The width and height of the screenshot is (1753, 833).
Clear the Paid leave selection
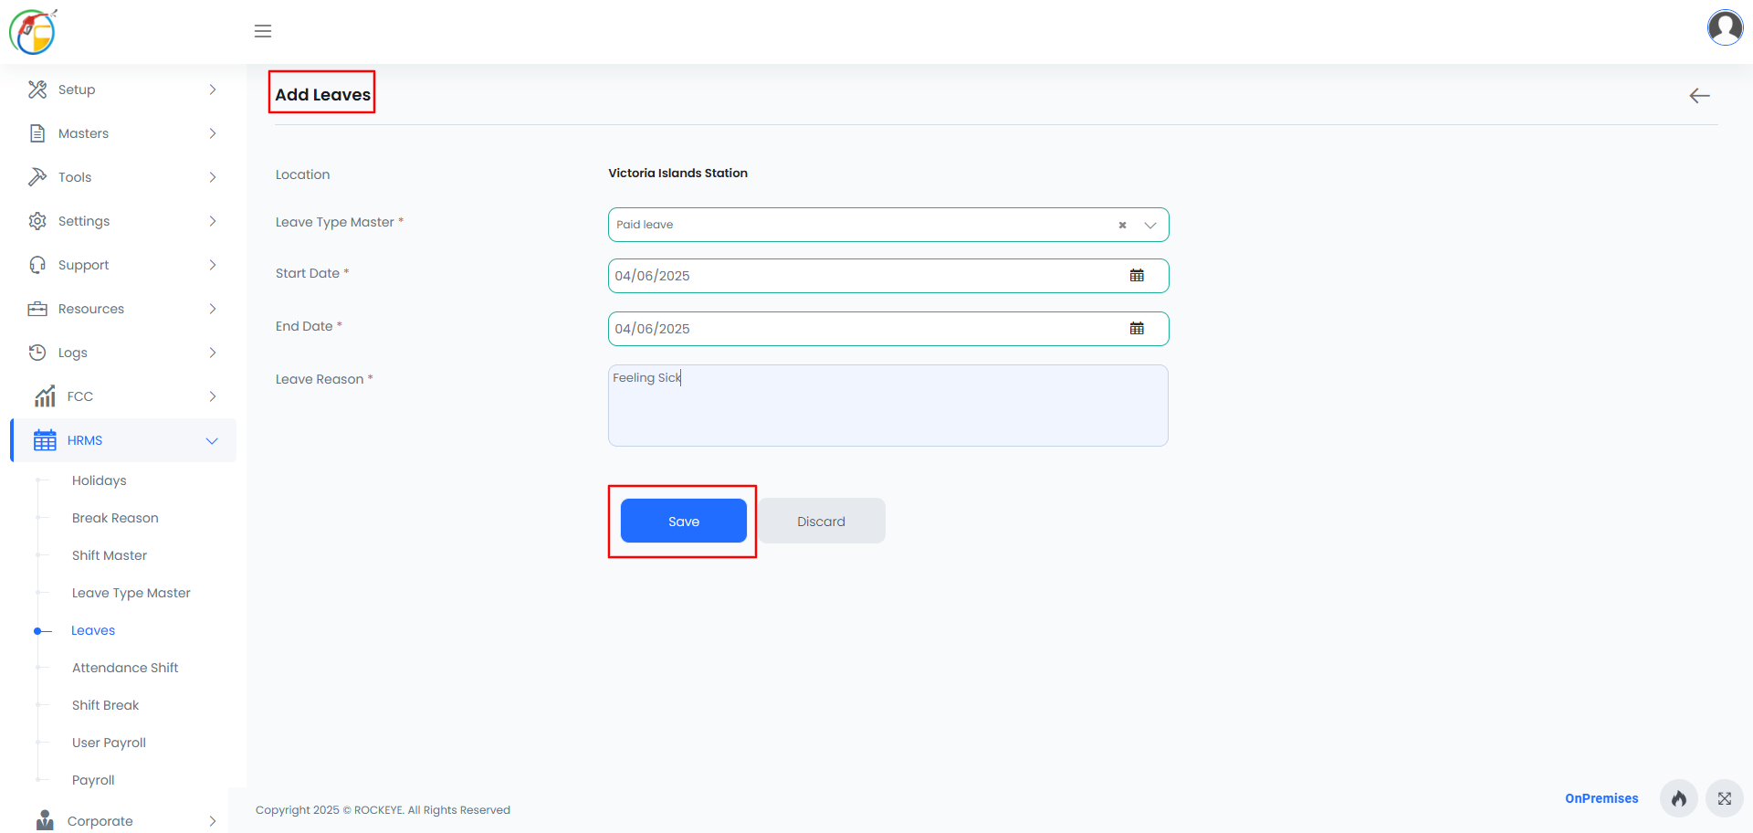[x=1122, y=225]
